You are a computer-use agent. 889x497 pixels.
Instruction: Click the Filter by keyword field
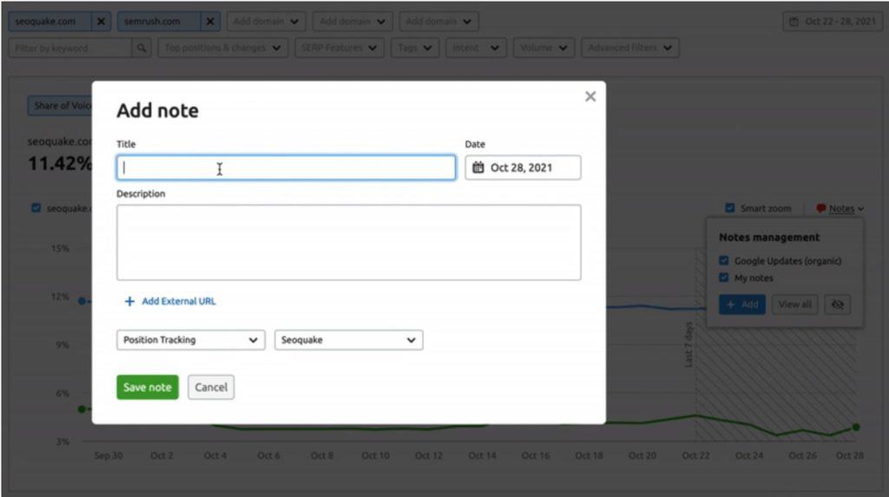(x=70, y=49)
